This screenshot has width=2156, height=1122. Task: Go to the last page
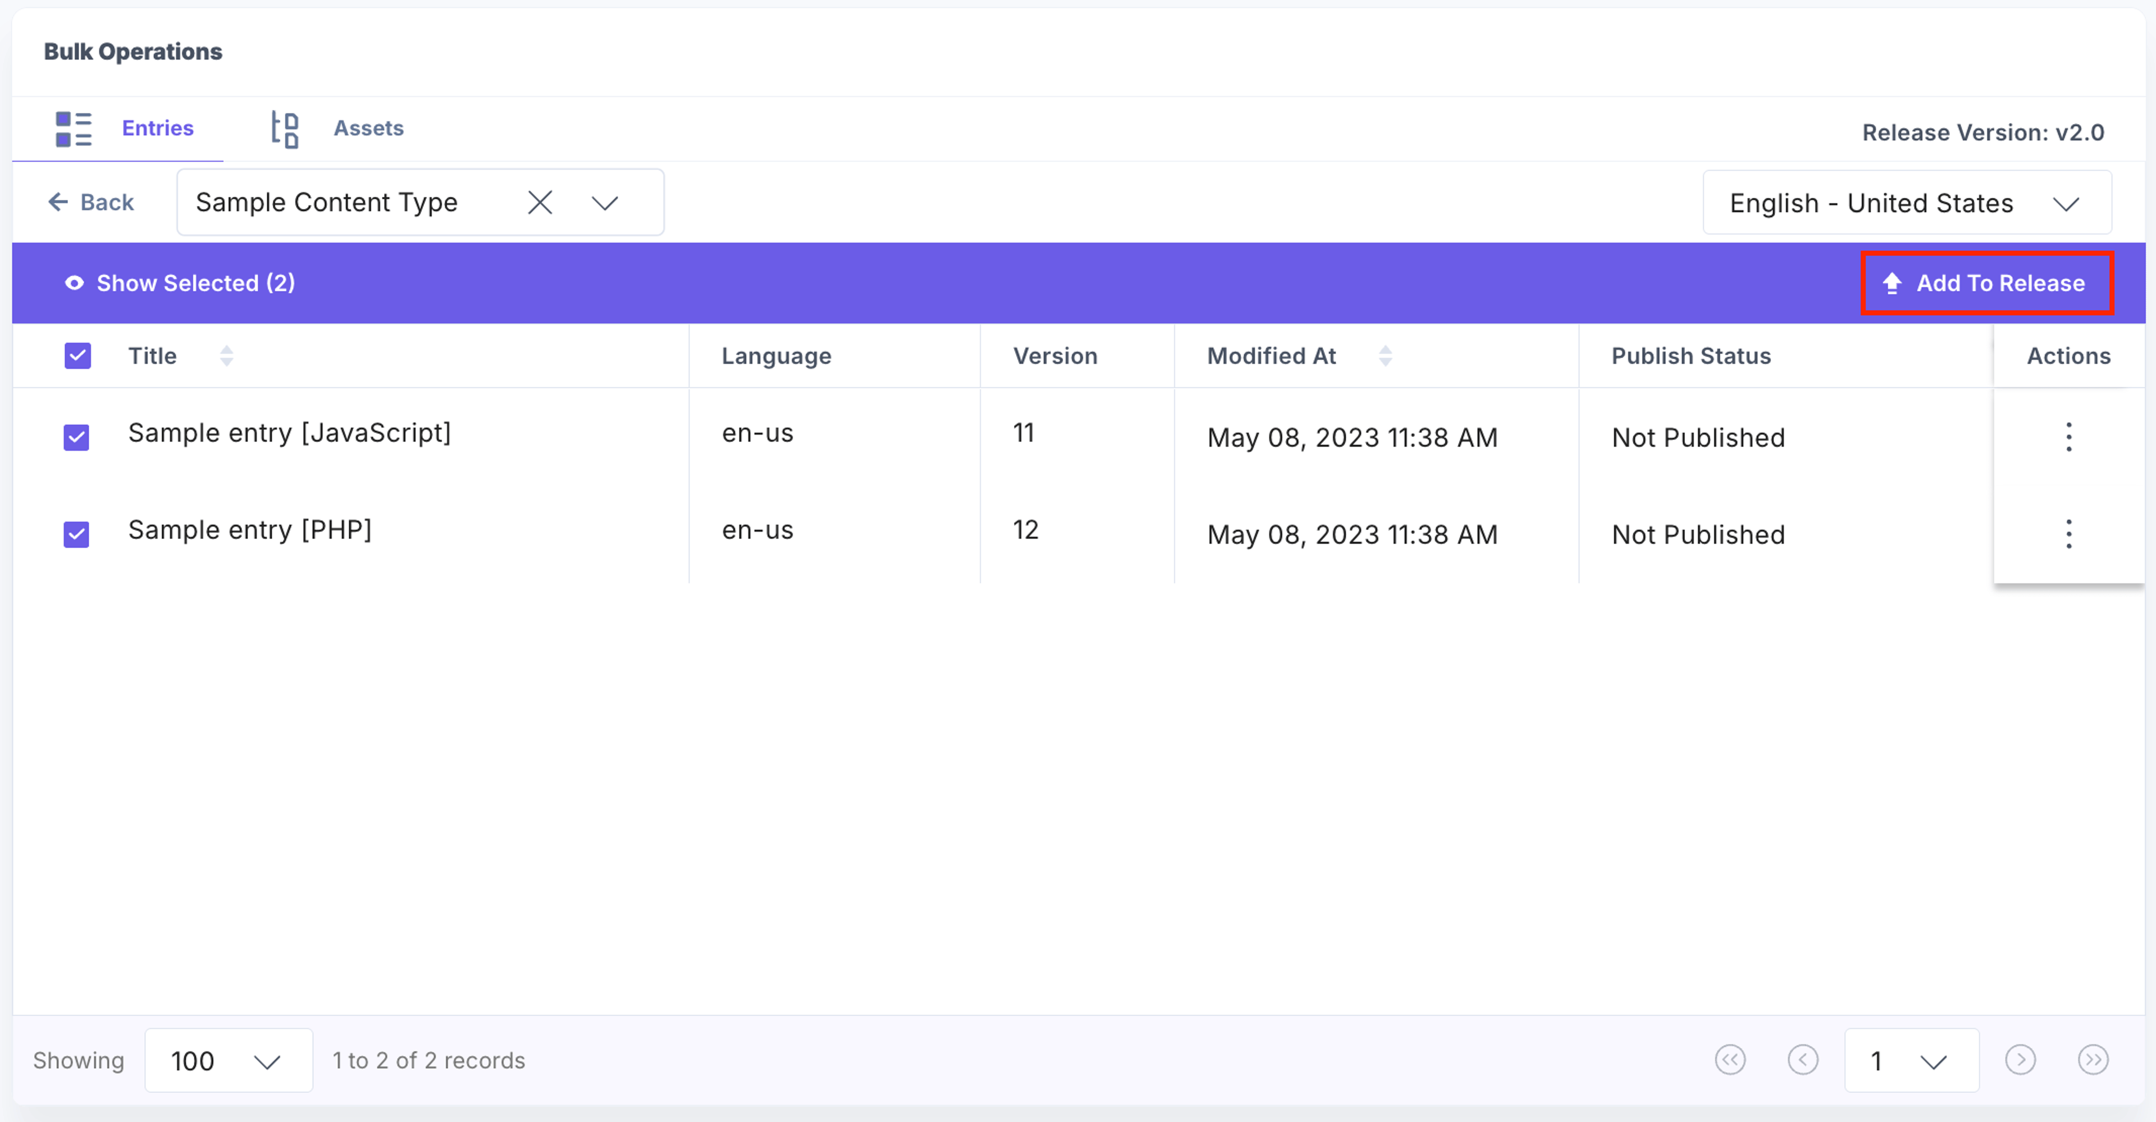tap(2093, 1059)
